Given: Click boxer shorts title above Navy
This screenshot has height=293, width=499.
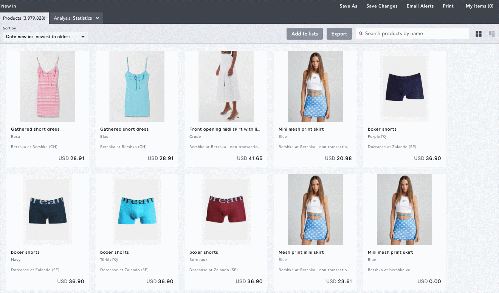Looking at the screenshot, I should [25, 252].
